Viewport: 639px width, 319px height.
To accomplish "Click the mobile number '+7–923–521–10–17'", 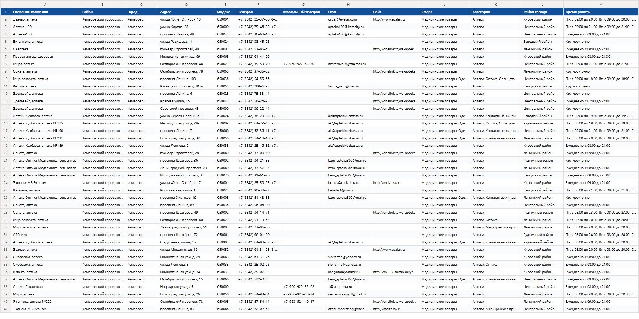I will coord(303,302).
